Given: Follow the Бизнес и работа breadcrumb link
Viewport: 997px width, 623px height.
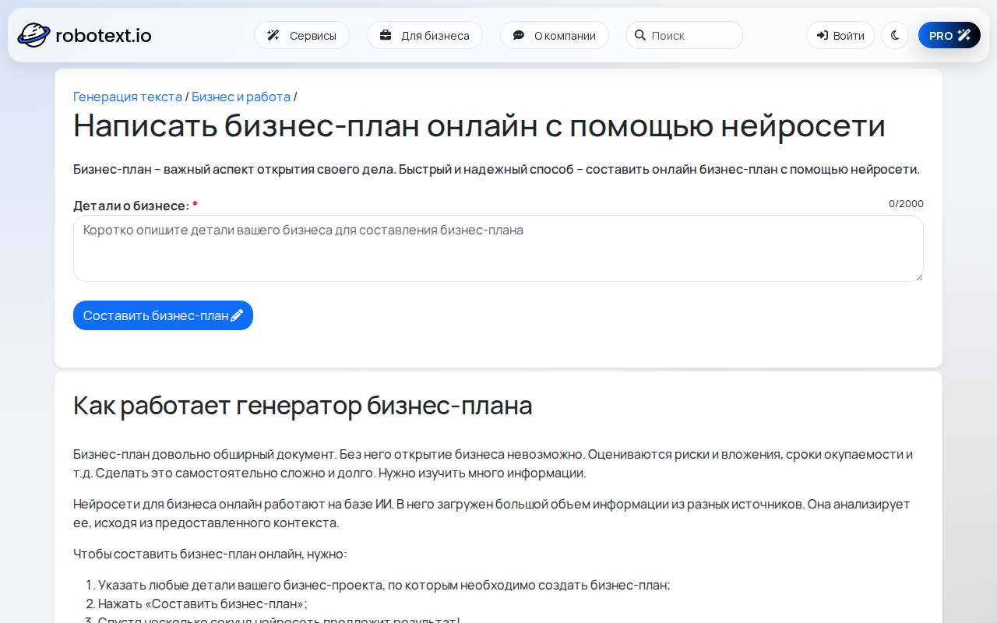Looking at the screenshot, I should 241,97.
